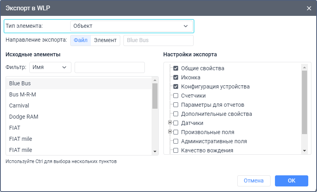The width and height of the screenshot is (317, 192).
Task: Uncheck the Иконка checkbox
Action: pyautogui.click(x=176, y=77)
